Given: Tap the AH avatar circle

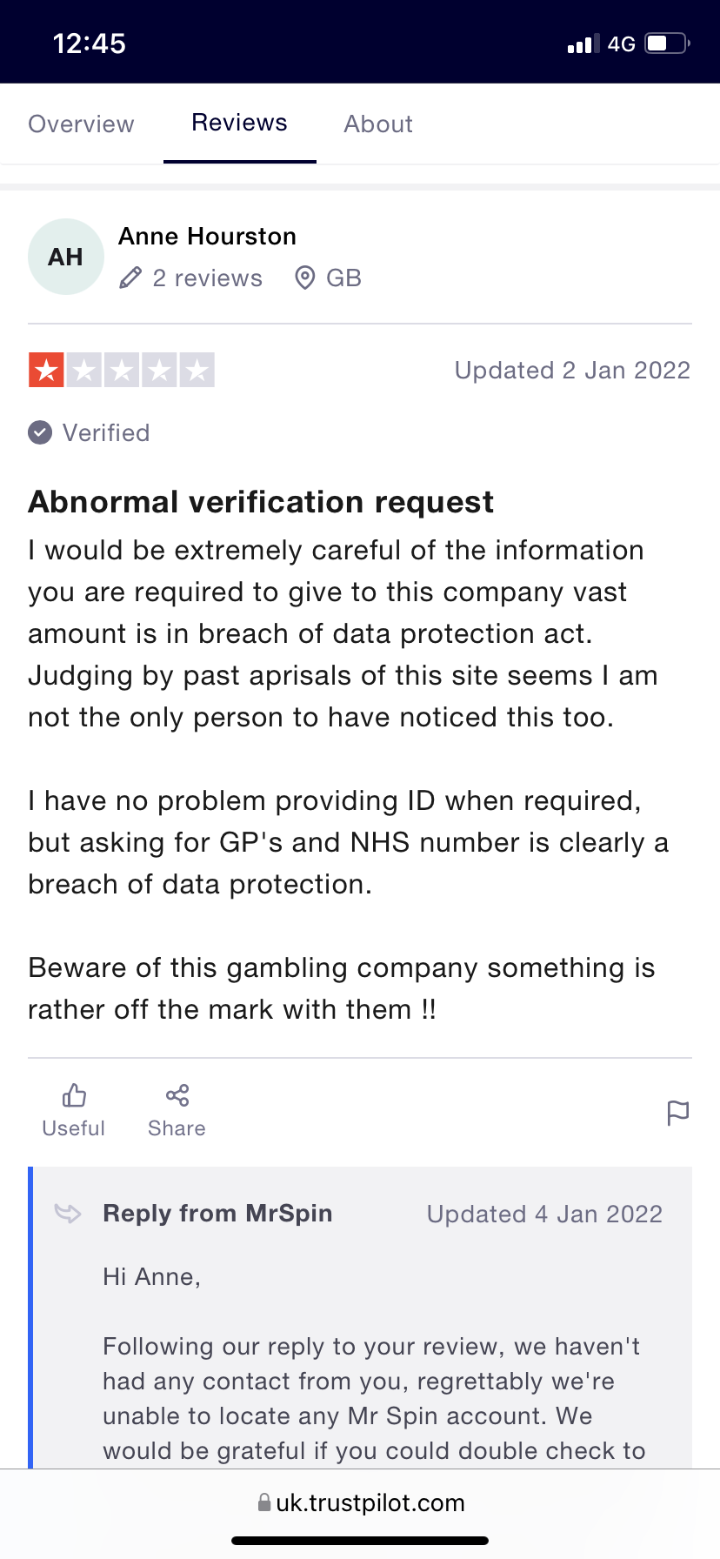Looking at the screenshot, I should click(x=66, y=257).
